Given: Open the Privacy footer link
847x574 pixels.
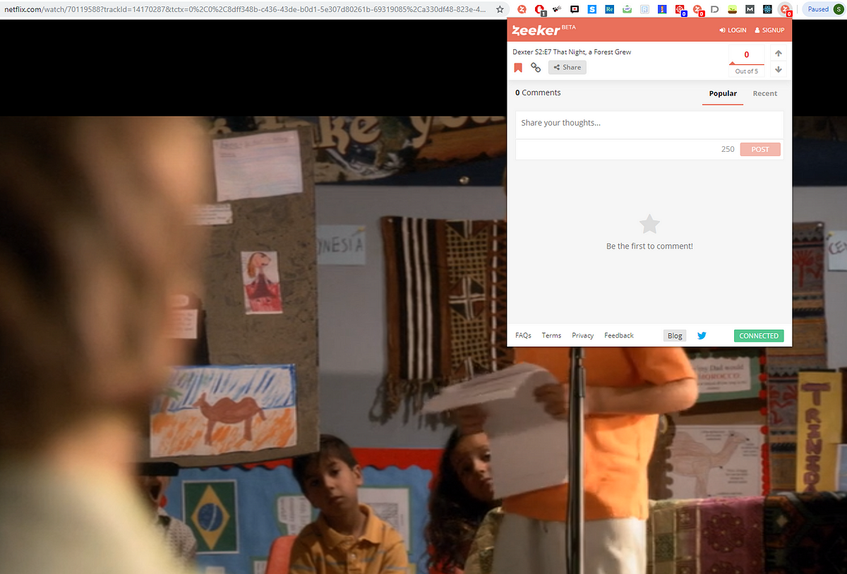Looking at the screenshot, I should [582, 335].
